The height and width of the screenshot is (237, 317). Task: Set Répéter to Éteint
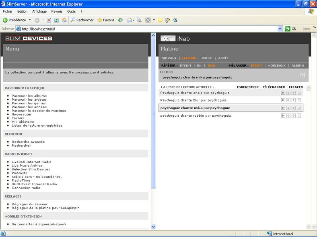click(185, 65)
